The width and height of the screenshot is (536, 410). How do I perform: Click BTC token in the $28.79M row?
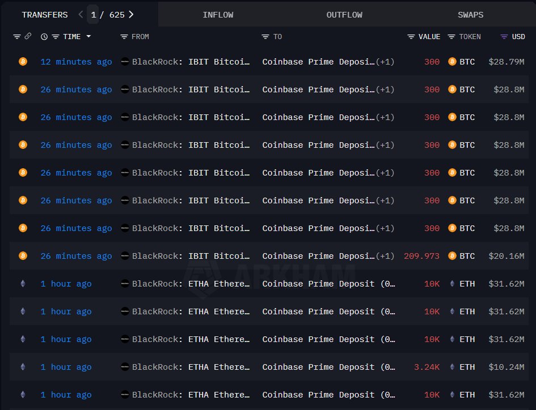[467, 62]
